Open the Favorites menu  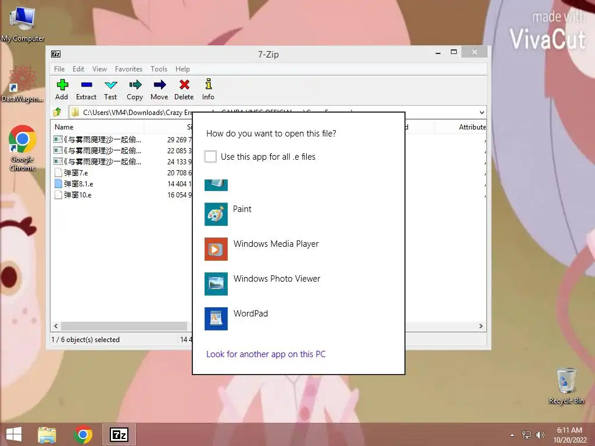pyautogui.click(x=128, y=69)
